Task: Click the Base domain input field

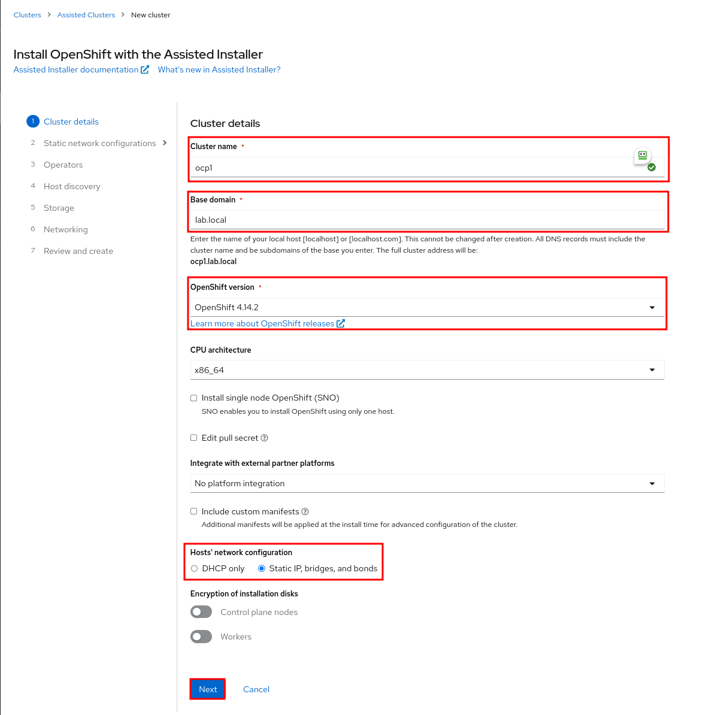Action: [x=428, y=220]
